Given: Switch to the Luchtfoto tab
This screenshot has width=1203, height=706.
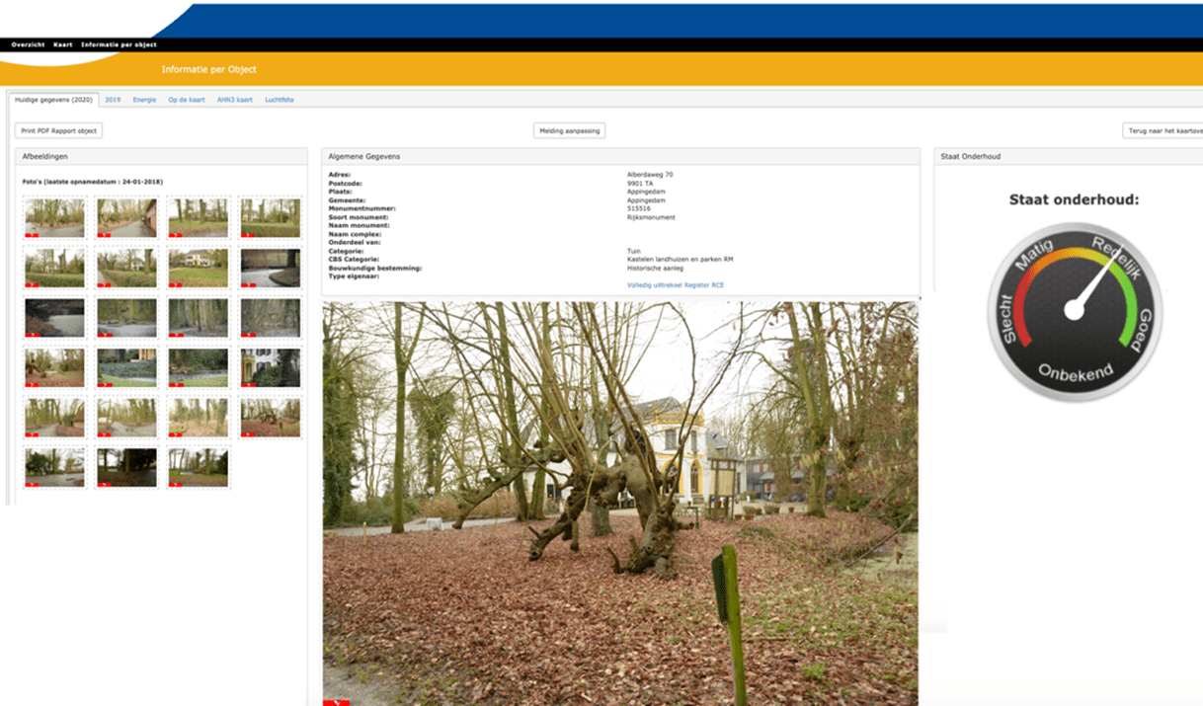Looking at the screenshot, I should [279, 100].
